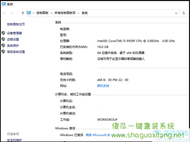Click the computer icon in address bar
The image size is (190, 142).
(x=29, y=13)
